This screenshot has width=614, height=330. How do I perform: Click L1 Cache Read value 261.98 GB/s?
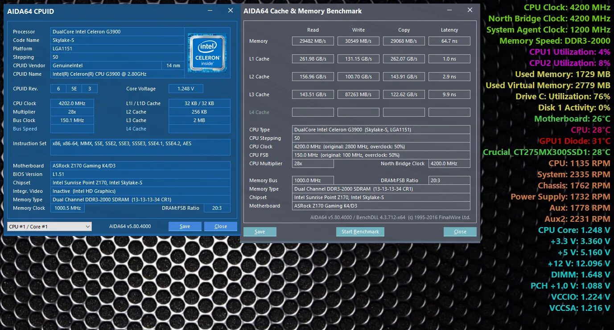[313, 59]
